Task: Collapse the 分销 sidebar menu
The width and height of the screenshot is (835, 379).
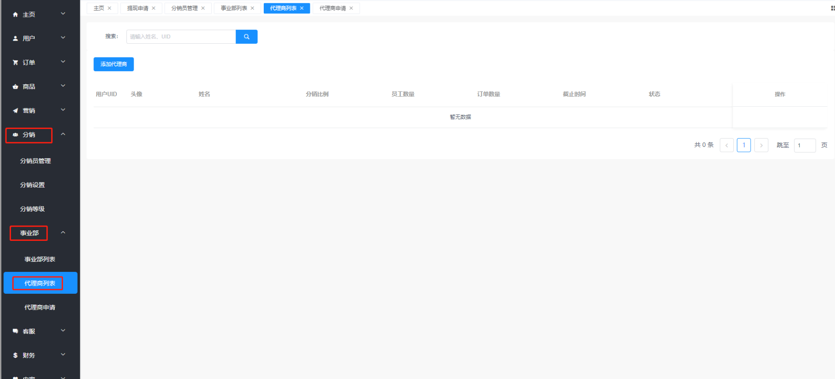Action: (x=63, y=135)
